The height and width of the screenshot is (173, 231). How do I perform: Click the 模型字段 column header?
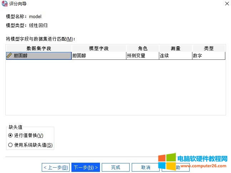point(98,48)
